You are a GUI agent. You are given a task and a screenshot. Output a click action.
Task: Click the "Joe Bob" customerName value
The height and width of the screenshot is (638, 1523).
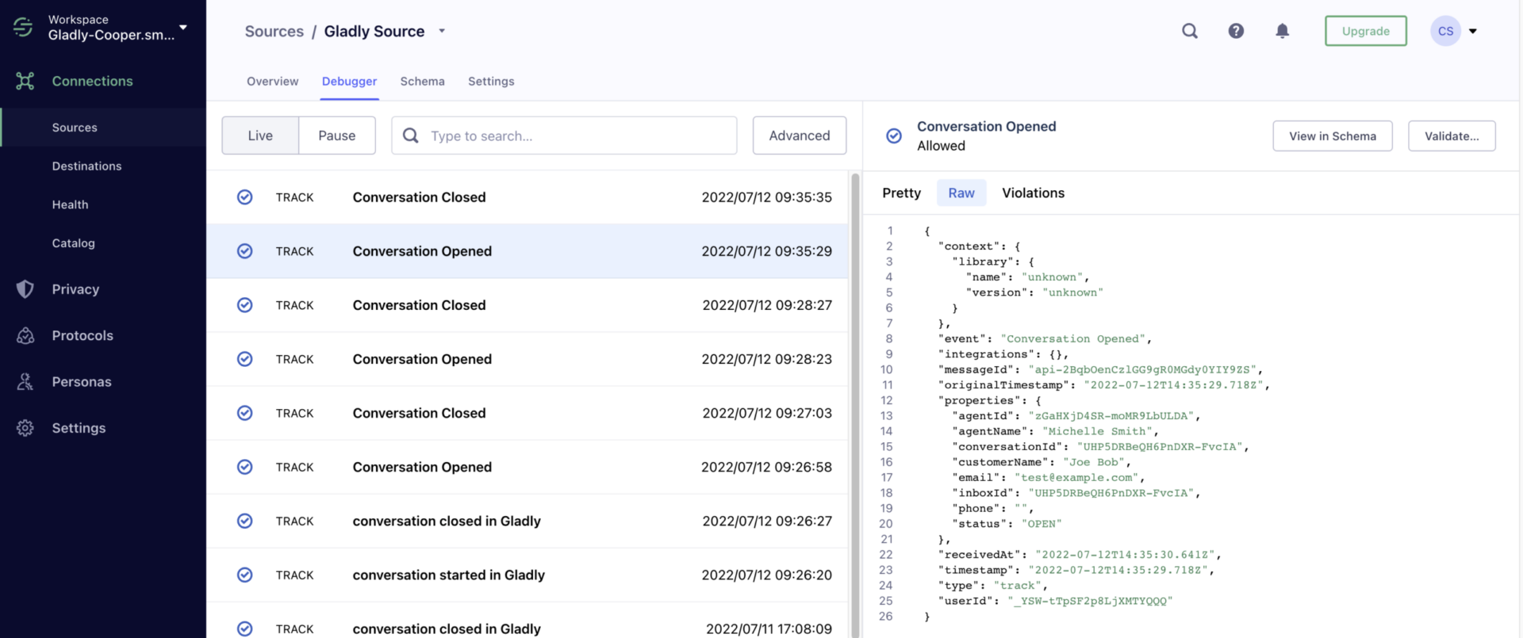1094,462
